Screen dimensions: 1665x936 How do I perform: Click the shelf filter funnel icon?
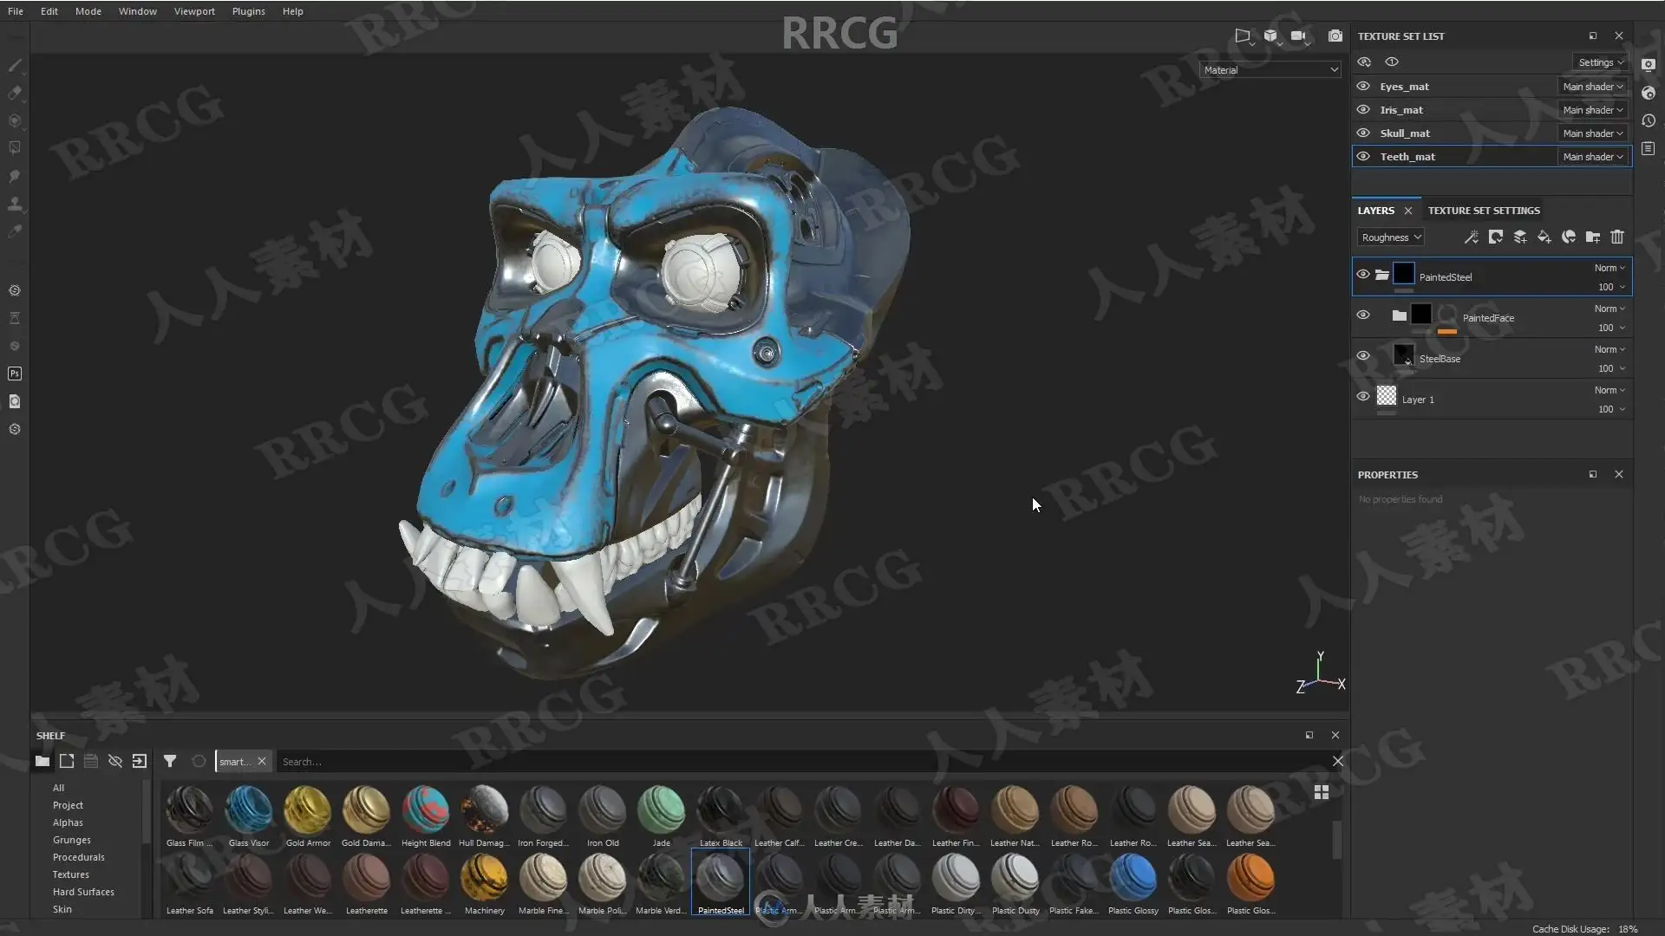pos(170,761)
